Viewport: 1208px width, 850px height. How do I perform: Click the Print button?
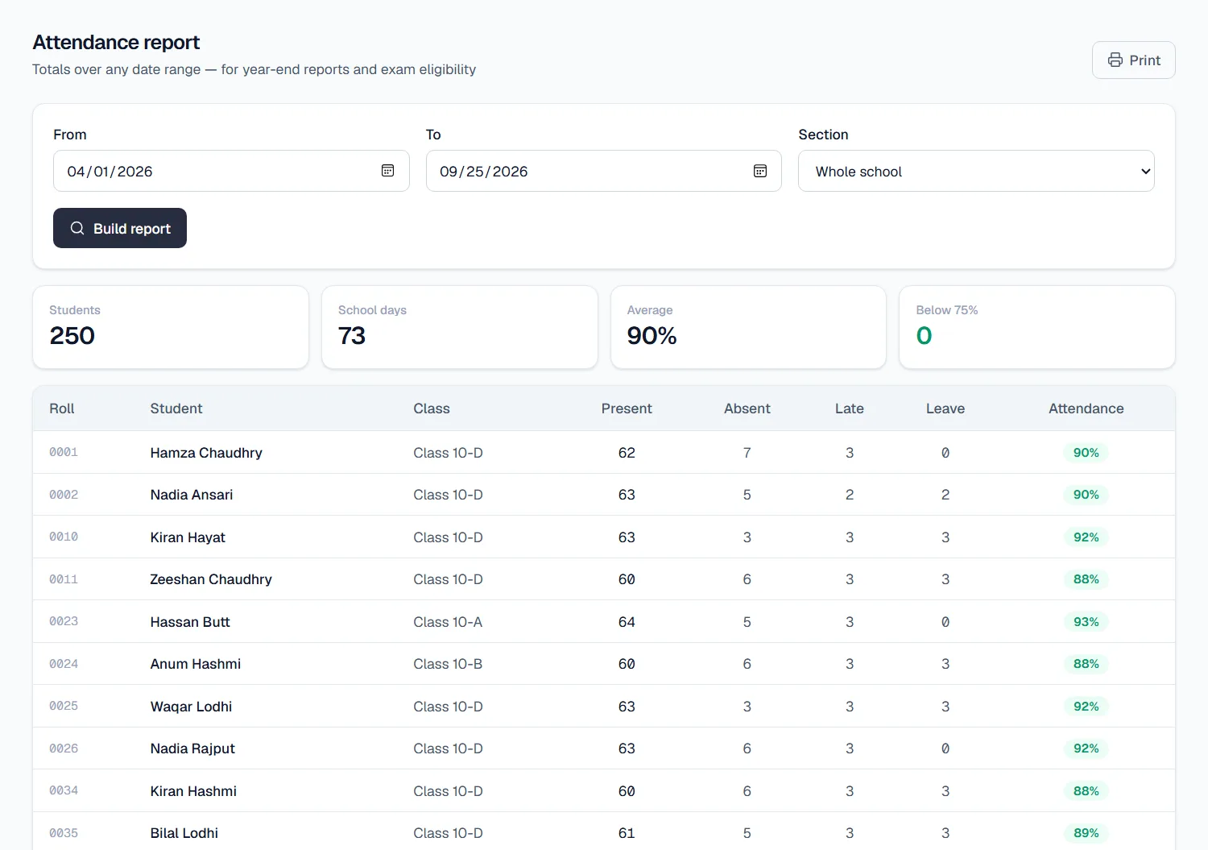tap(1133, 60)
